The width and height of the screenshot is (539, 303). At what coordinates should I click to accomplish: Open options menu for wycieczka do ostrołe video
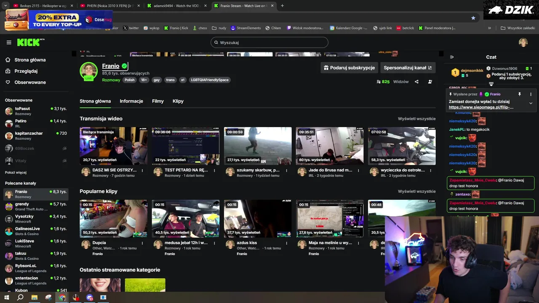coord(430,170)
